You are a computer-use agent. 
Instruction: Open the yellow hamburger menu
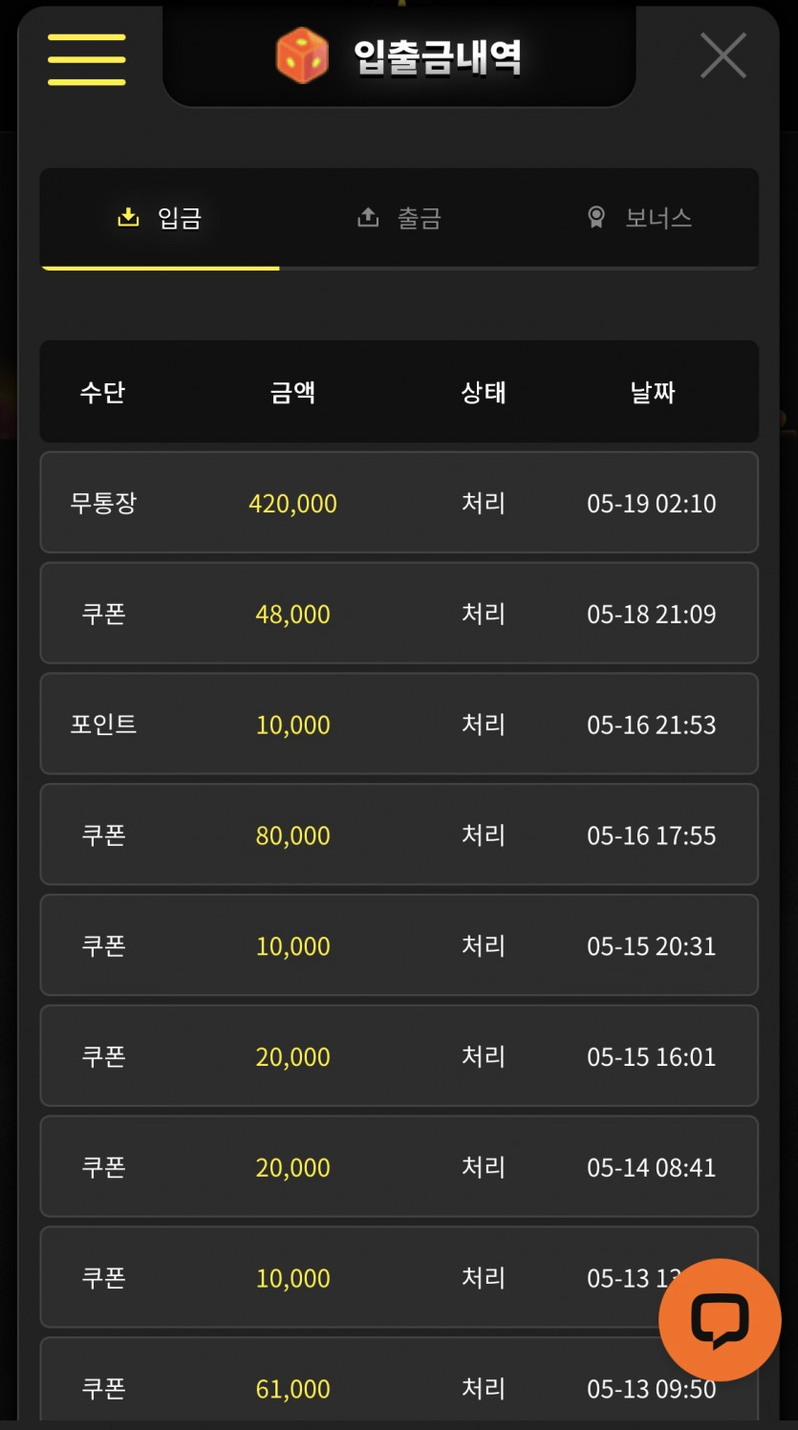[x=86, y=59]
